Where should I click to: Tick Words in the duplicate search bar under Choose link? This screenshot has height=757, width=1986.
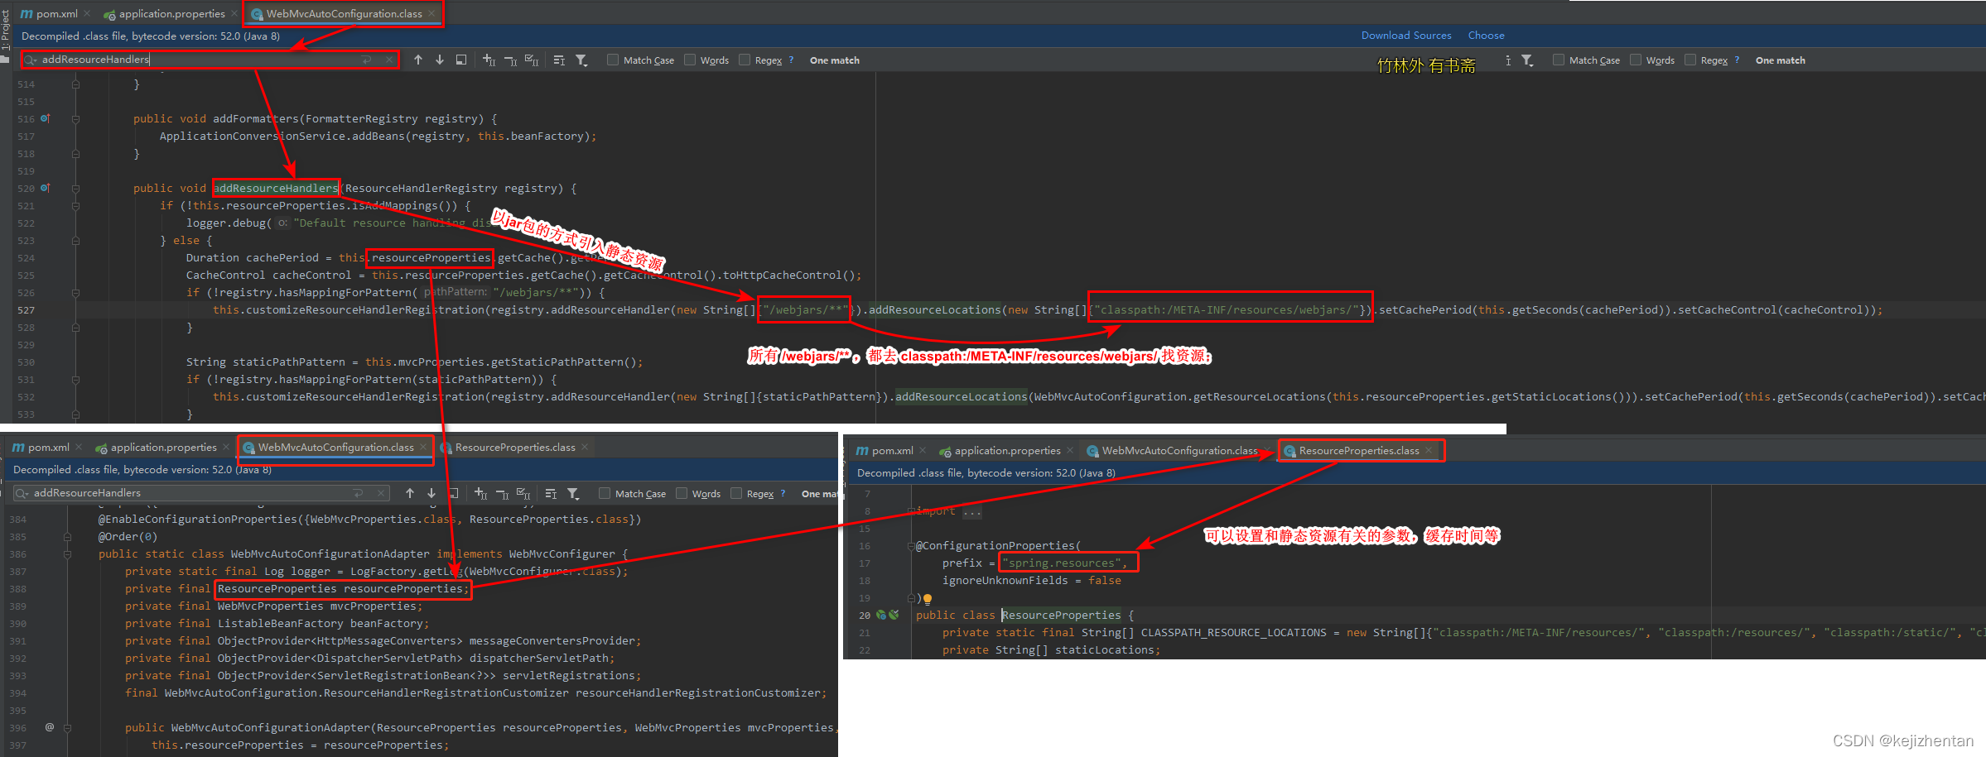click(1636, 60)
